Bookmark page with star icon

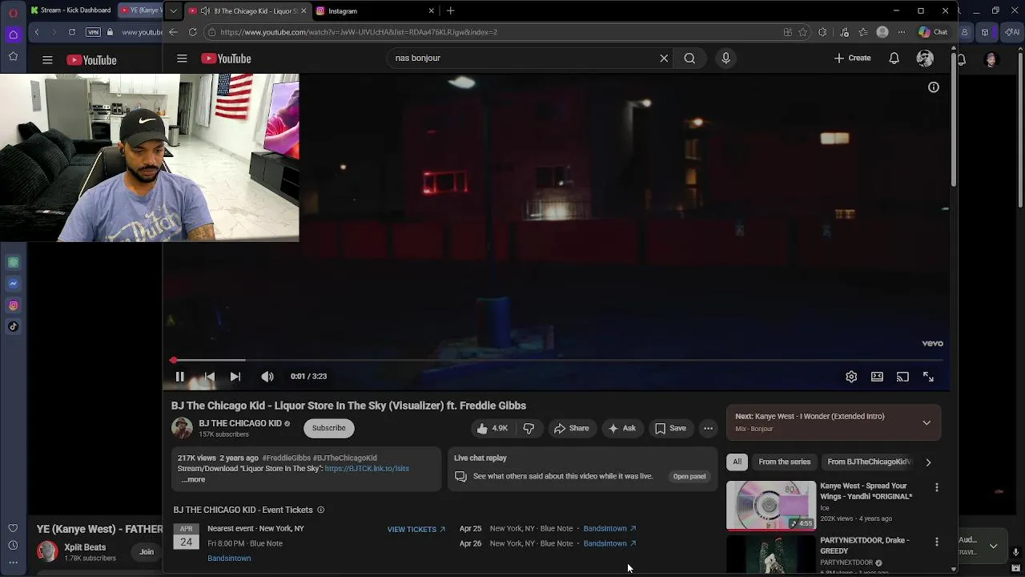coord(802,32)
